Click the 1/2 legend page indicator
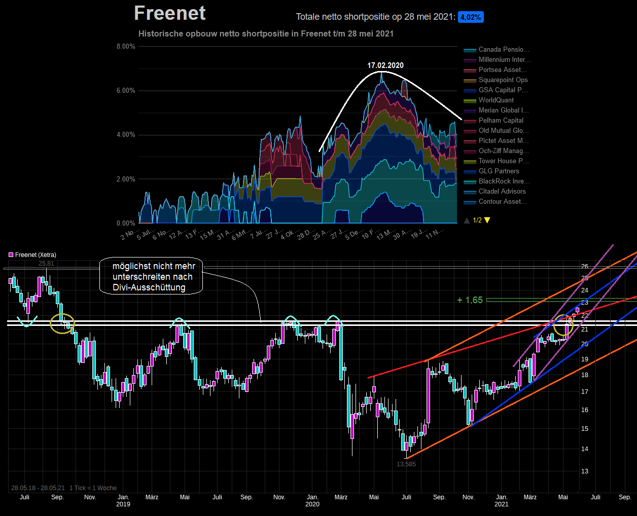The width and height of the screenshot is (637, 516). pos(477,220)
